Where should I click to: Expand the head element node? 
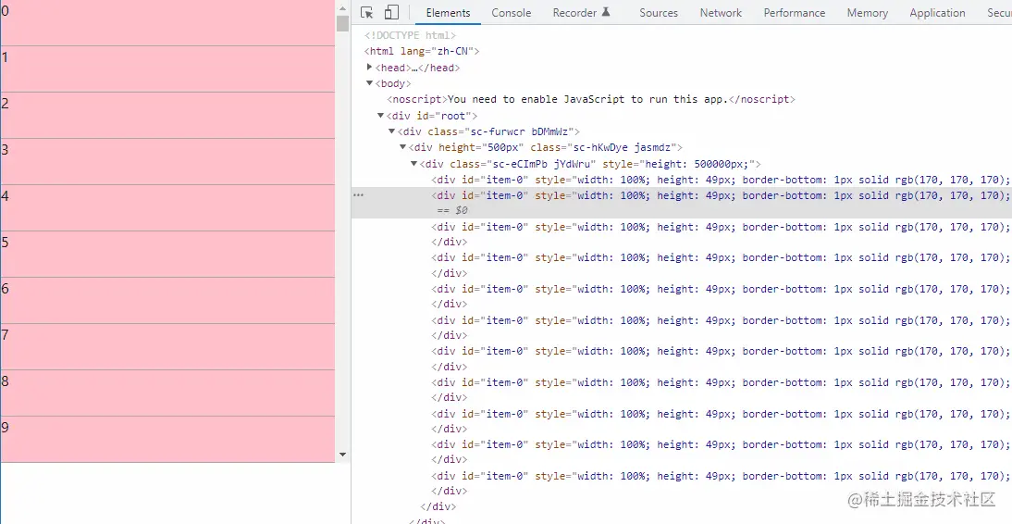[x=369, y=68]
